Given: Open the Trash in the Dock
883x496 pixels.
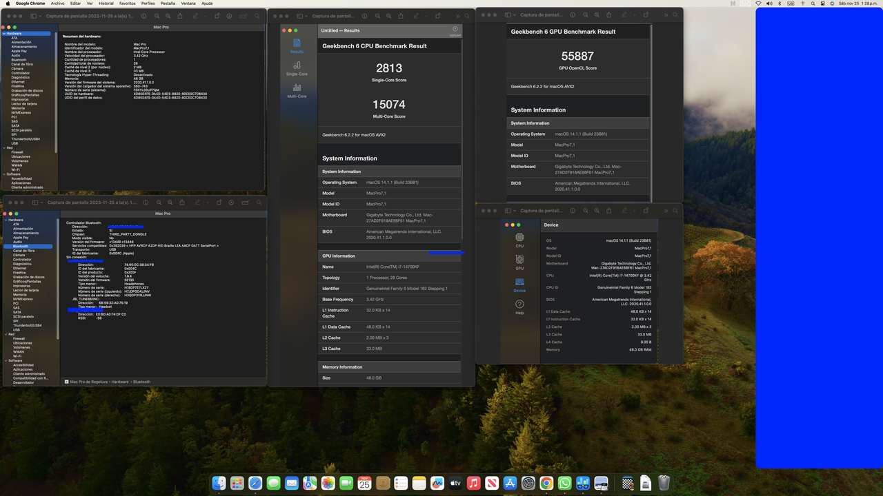Looking at the screenshot, I should click(x=664, y=483).
